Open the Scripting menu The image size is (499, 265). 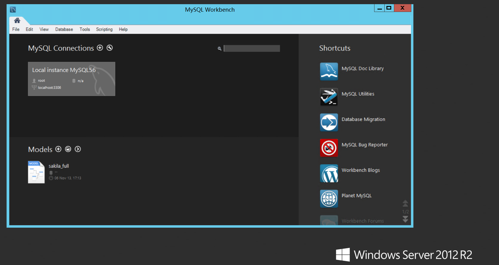[104, 29]
